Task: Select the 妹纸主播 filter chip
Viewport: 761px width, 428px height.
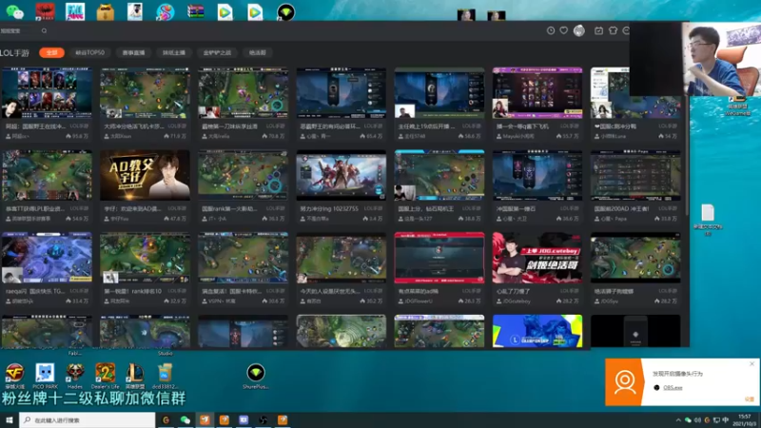Action: pos(174,52)
